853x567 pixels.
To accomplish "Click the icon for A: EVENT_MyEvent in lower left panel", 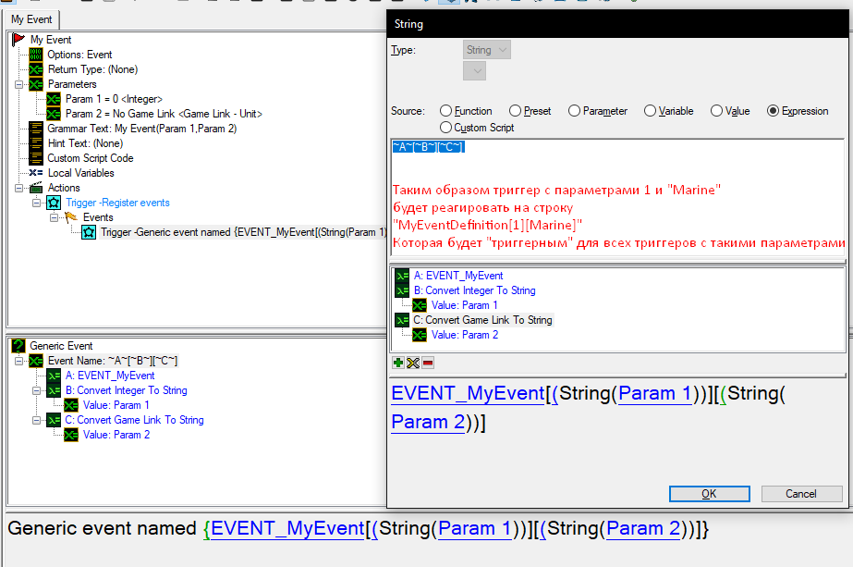I will point(54,376).
